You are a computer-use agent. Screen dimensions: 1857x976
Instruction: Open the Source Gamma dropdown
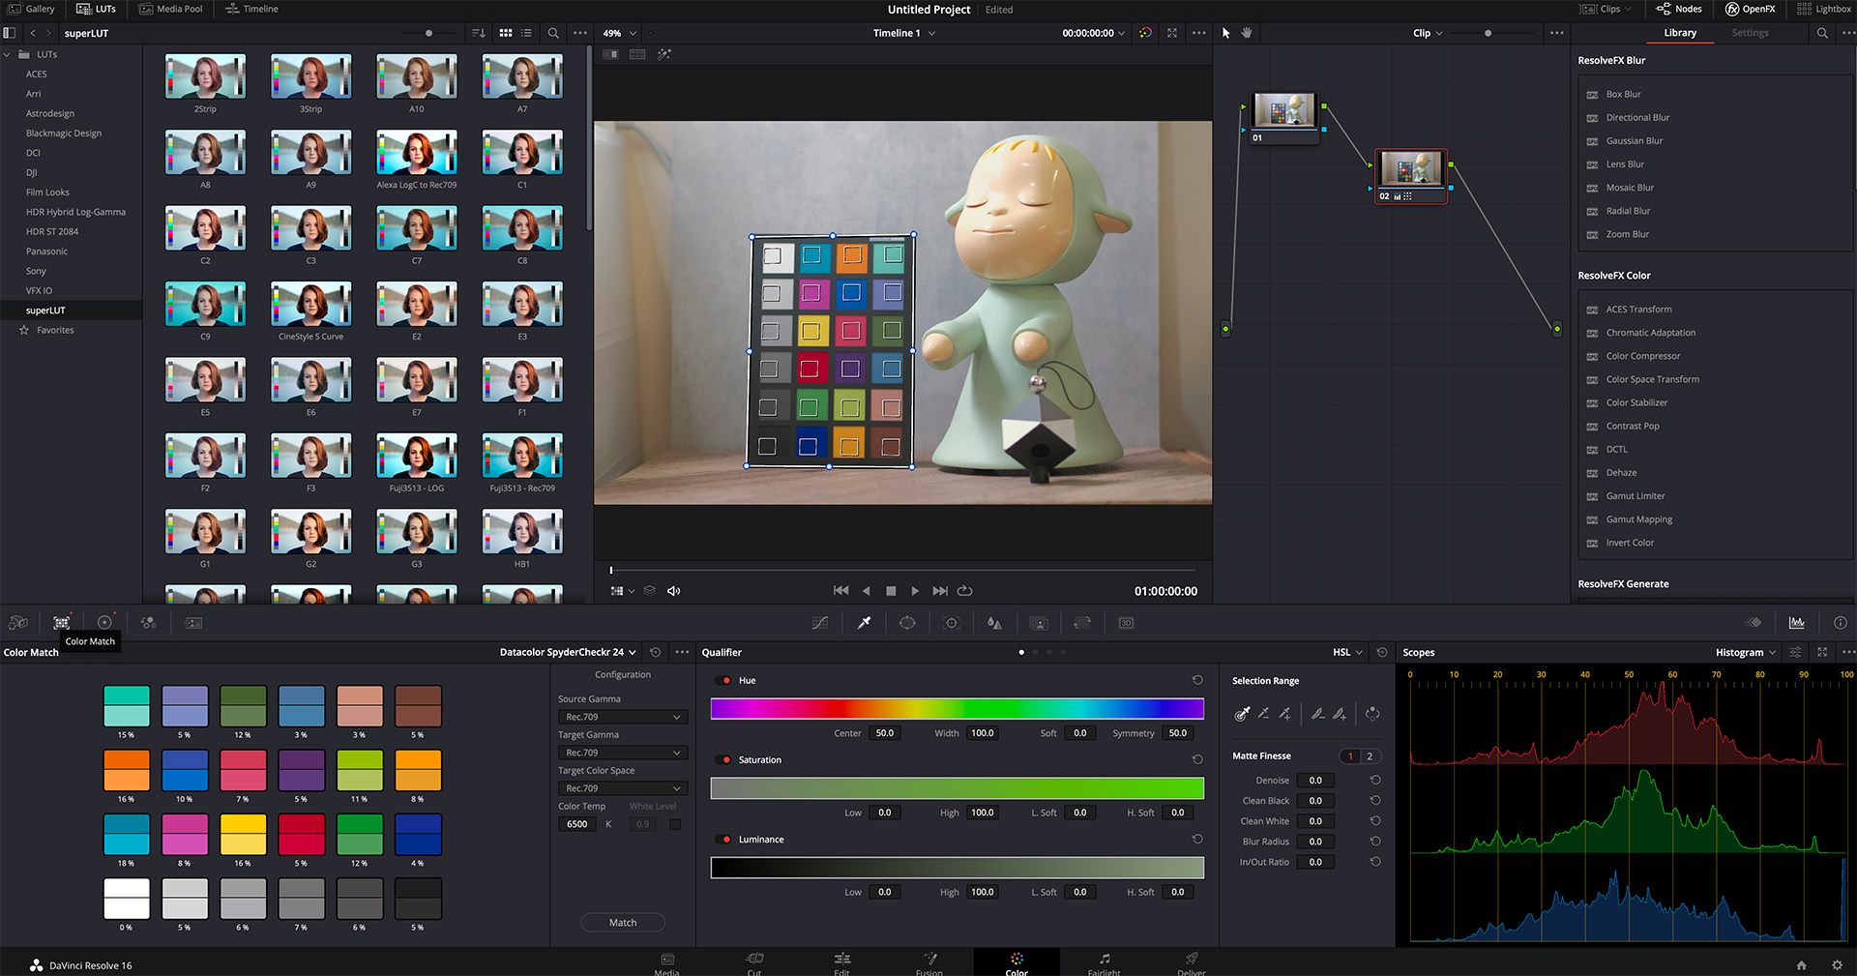(623, 717)
